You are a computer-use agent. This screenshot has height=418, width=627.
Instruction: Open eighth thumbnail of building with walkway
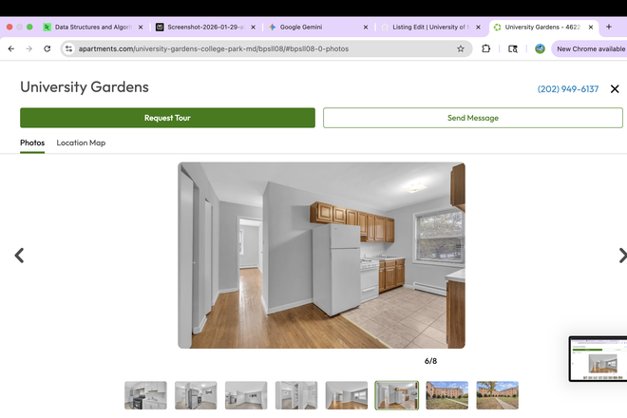click(498, 395)
